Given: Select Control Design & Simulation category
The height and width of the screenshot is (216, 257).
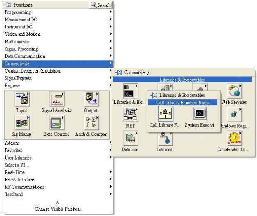Looking at the screenshot, I should tap(58, 71).
